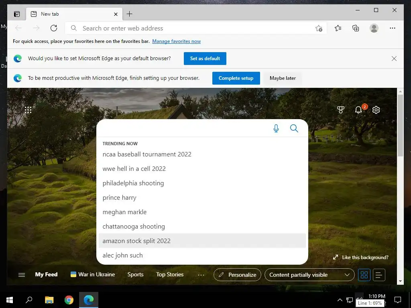Screen dimensions: 411x308
Task: Open a new tab with plus button
Action: 130,14
